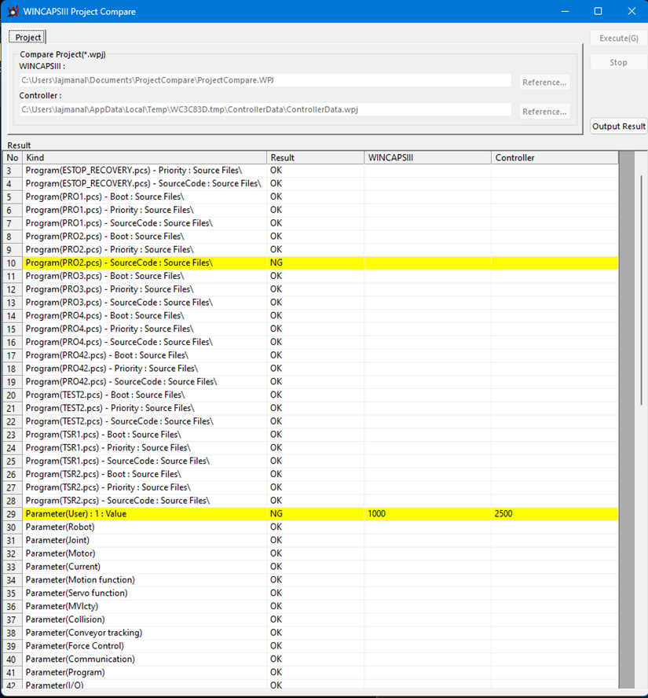Click the Controller project path field
The width and height of the screenshot is (648, 698).
(265, 109)
